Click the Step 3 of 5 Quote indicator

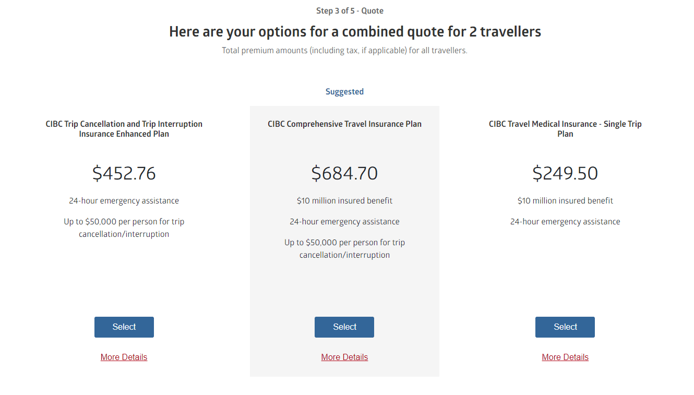coord(349,10)
